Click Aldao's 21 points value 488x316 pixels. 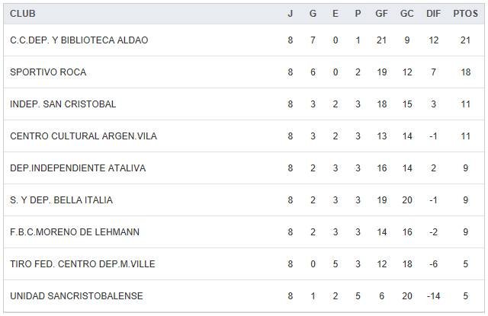(465, 40)
